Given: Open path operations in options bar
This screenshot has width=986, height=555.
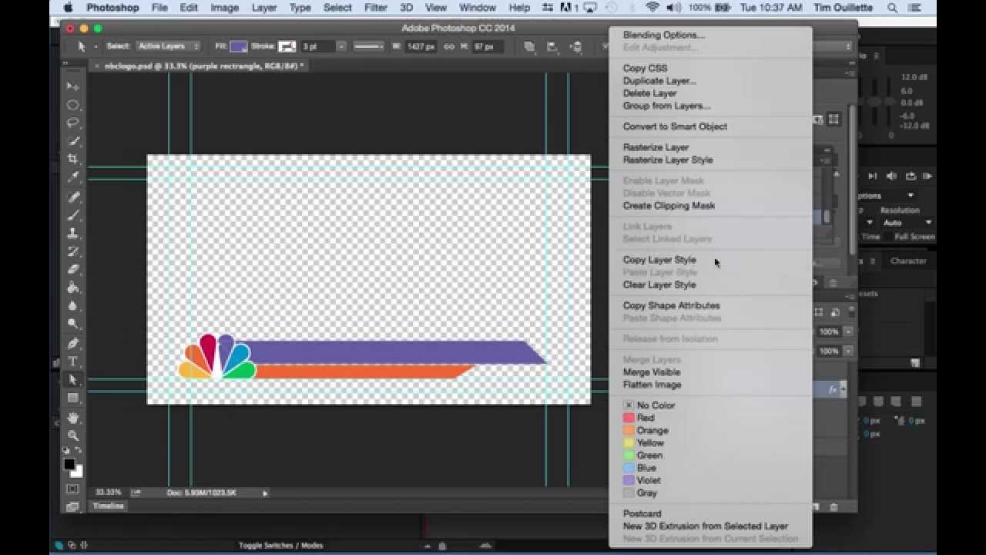Looking at the screenshot, I should click(x=529, y=46).
